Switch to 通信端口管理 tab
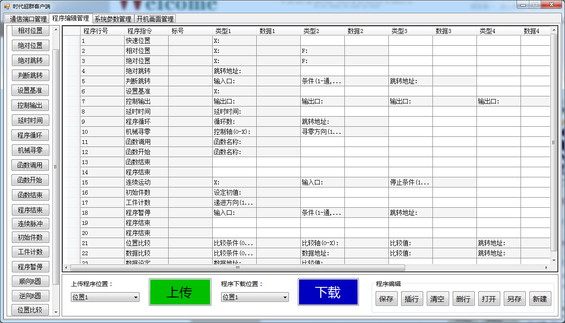 28,19
